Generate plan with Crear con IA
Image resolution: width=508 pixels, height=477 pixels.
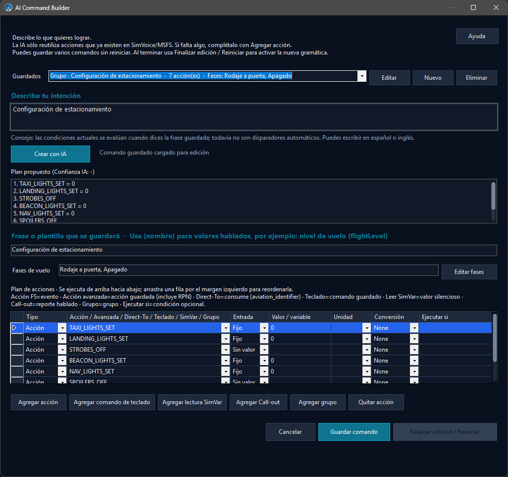50,154
